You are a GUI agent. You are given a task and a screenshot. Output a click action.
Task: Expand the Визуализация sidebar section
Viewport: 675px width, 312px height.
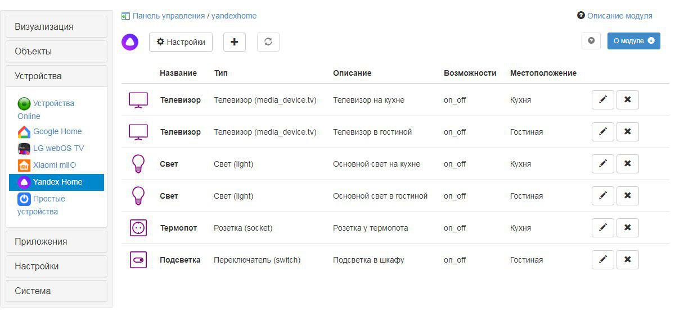pos(56,27)
